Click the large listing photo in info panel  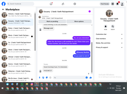pos(109,13)
